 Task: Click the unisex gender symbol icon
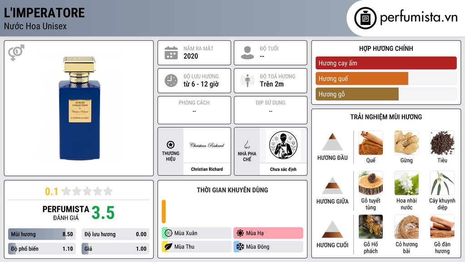tap(16, 53)
